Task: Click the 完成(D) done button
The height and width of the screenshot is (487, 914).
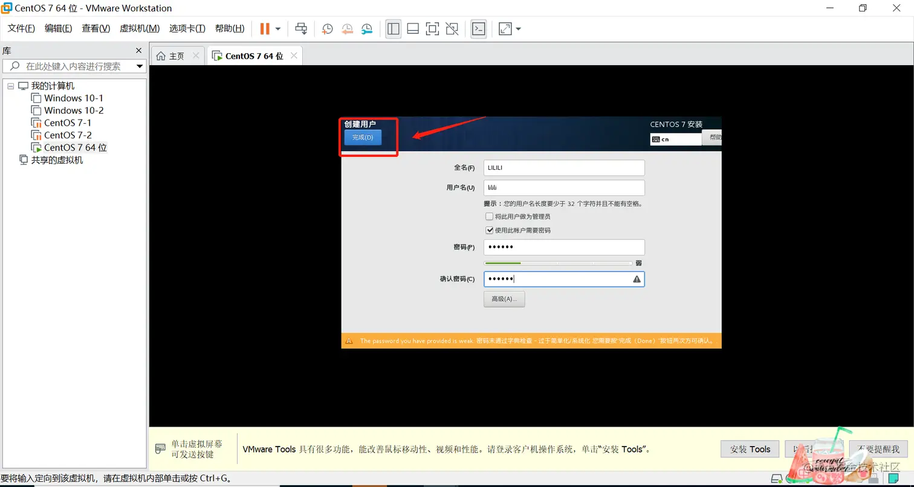Action: pyautogui.click(x=363, y=137)
